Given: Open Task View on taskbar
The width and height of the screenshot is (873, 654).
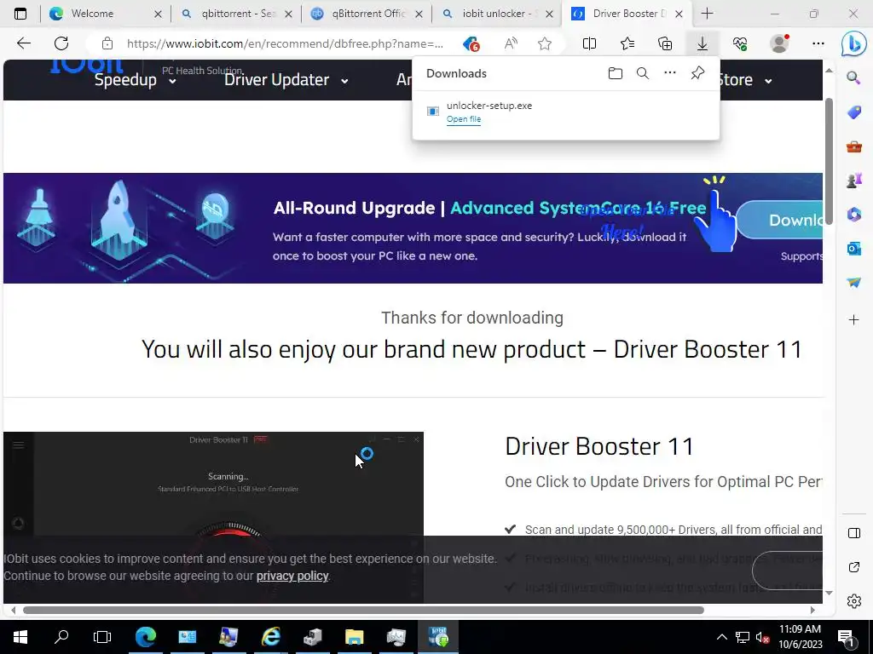Looking at the screenshot, I should click(102, 637).
